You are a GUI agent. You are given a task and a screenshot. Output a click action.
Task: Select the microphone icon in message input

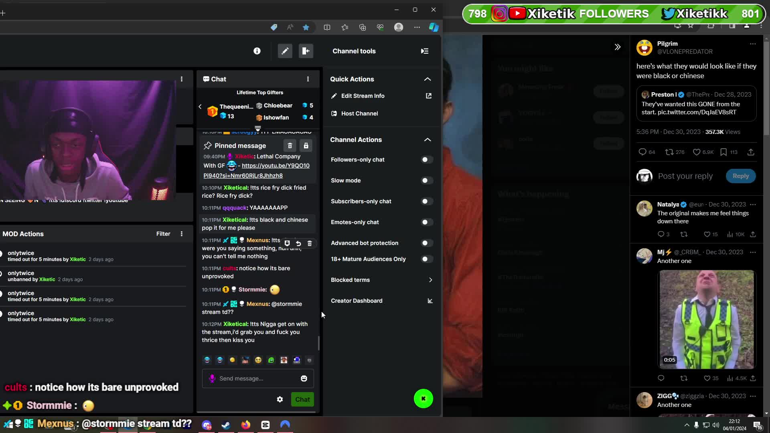pyautogui.click(x=212, y=378)
